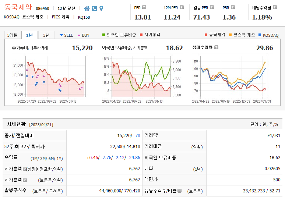Screen dimensions: 285x199
Task: Click the KQ150 index label
Action: coord(84,17)
